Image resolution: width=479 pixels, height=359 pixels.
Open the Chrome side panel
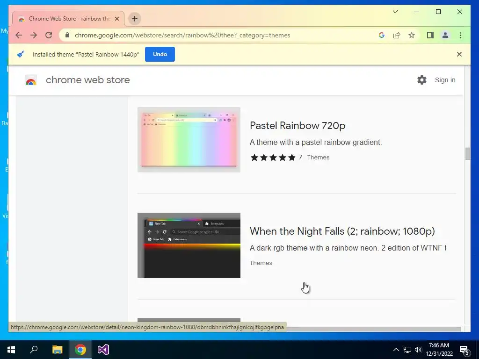coord(430,35)
